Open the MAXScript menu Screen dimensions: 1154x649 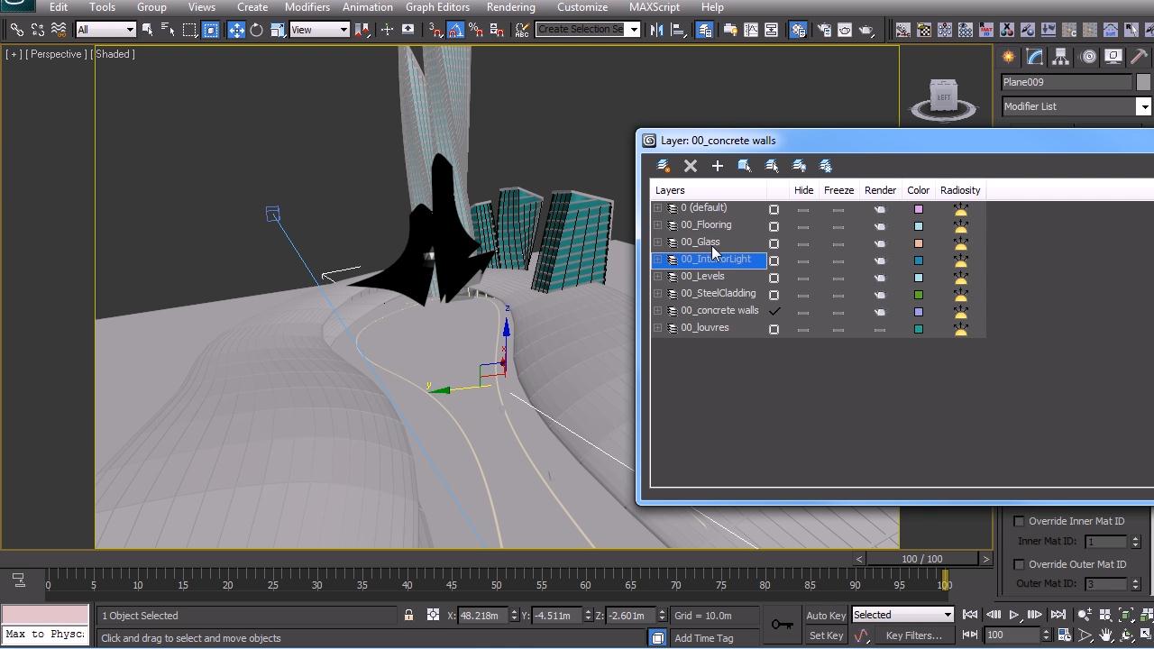coord(655,7)
